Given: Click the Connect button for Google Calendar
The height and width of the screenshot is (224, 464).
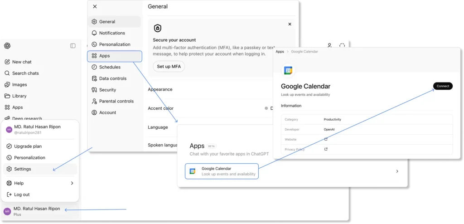Looking at the screenshot, I should pyautogui.click(x=443, y=86).
